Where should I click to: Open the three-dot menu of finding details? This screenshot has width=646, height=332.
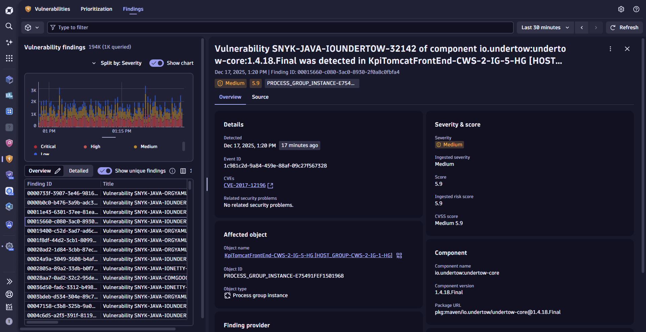coord(610,49)
